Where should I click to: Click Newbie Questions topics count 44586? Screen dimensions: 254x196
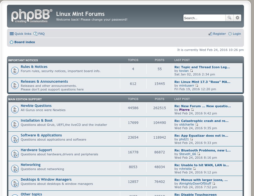[133, 108]
